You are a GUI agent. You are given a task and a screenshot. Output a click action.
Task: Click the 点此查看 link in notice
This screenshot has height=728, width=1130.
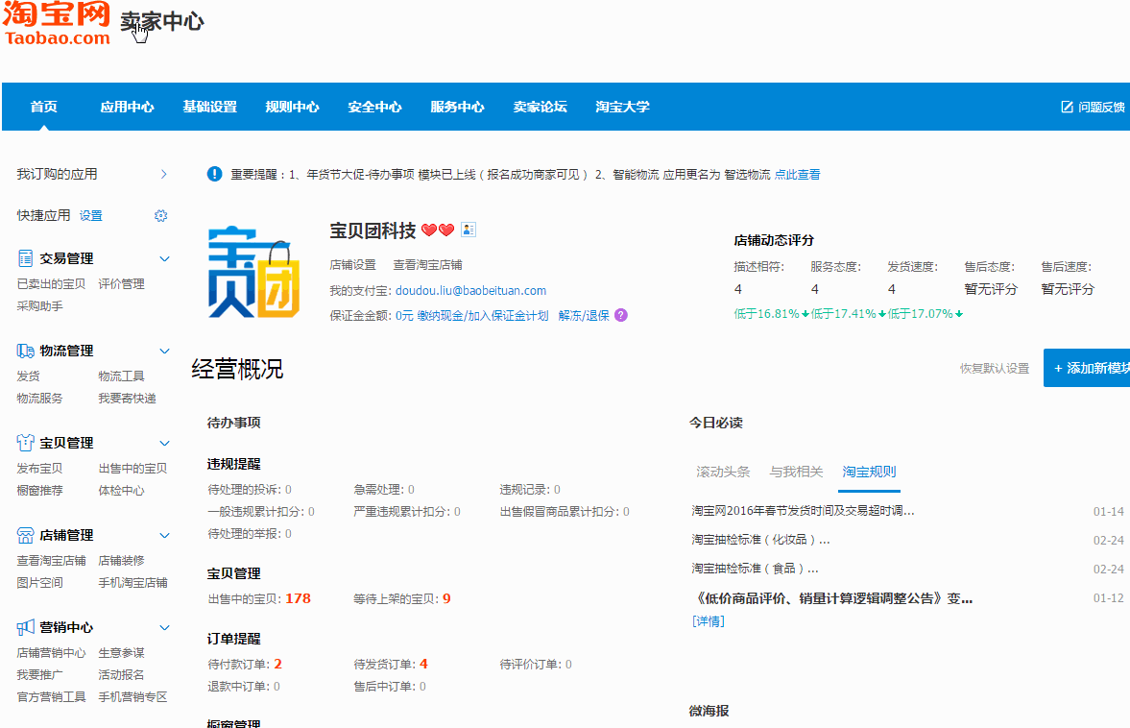click(x=797, y=175)
